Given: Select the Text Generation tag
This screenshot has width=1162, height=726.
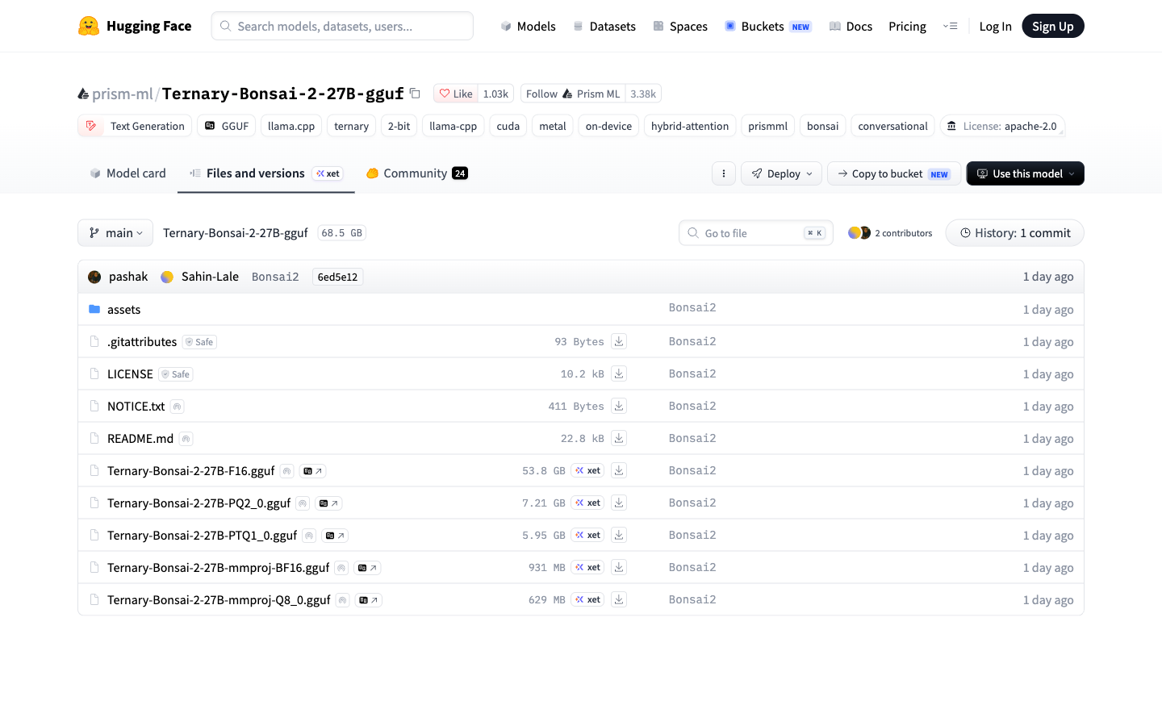Looking at the screenshot, I should (x=136, y=126).
